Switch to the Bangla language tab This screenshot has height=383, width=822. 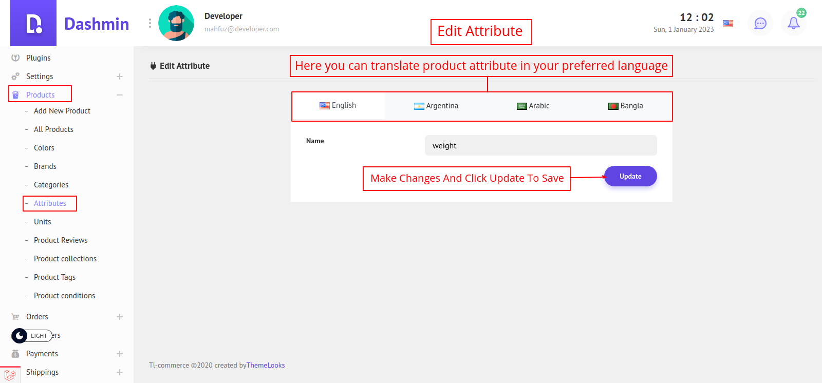(625, 106)
